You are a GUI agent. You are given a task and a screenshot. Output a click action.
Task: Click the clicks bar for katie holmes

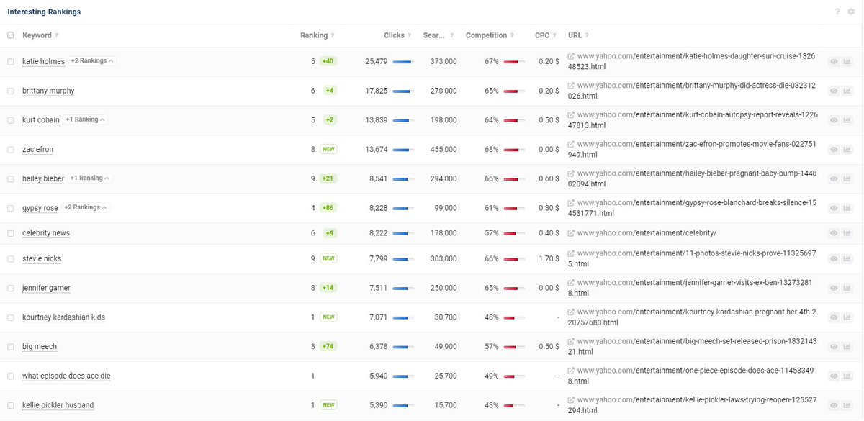click(402, 62)
